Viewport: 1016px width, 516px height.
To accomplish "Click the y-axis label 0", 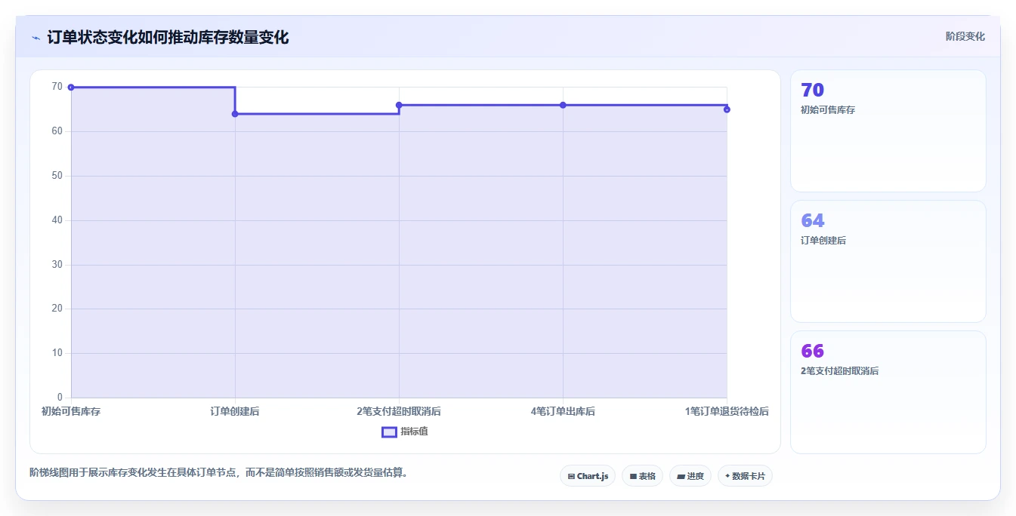I will 60,398.
